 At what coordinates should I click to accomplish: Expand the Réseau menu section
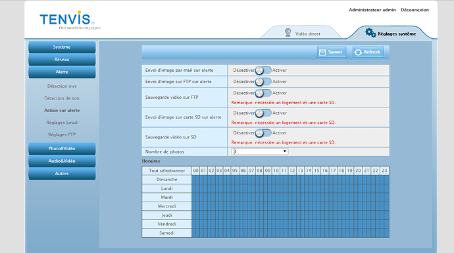click(62, 59)
